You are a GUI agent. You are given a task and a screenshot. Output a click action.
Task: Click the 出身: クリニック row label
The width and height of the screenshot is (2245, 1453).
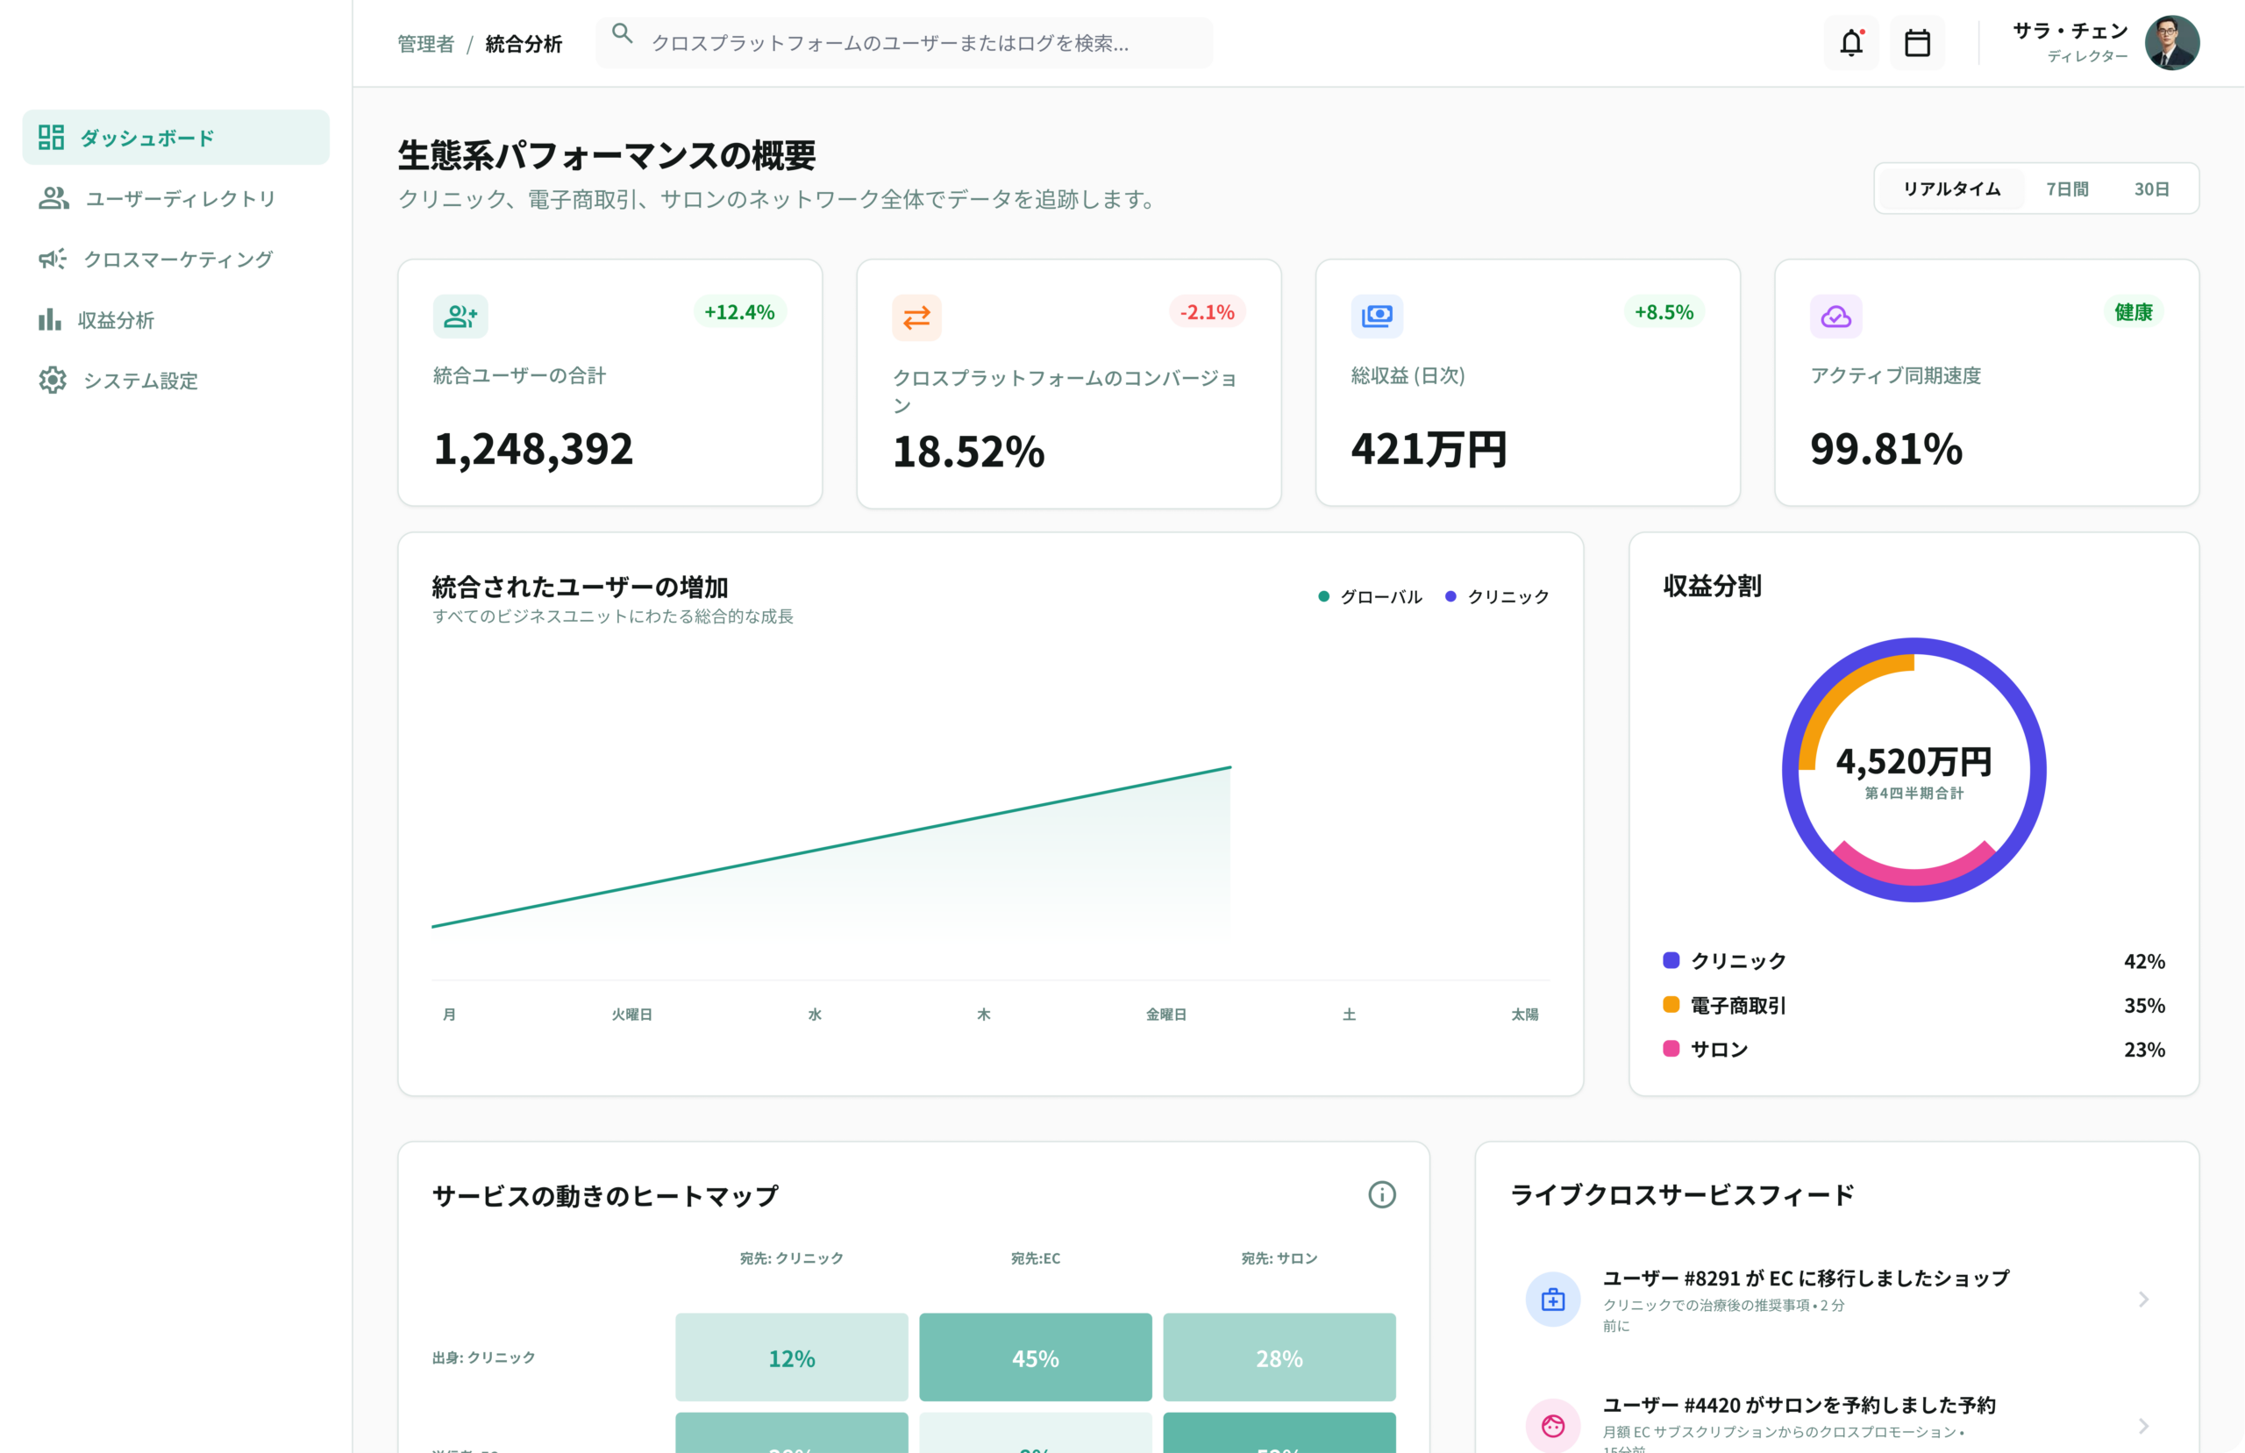pos(483,1357)
